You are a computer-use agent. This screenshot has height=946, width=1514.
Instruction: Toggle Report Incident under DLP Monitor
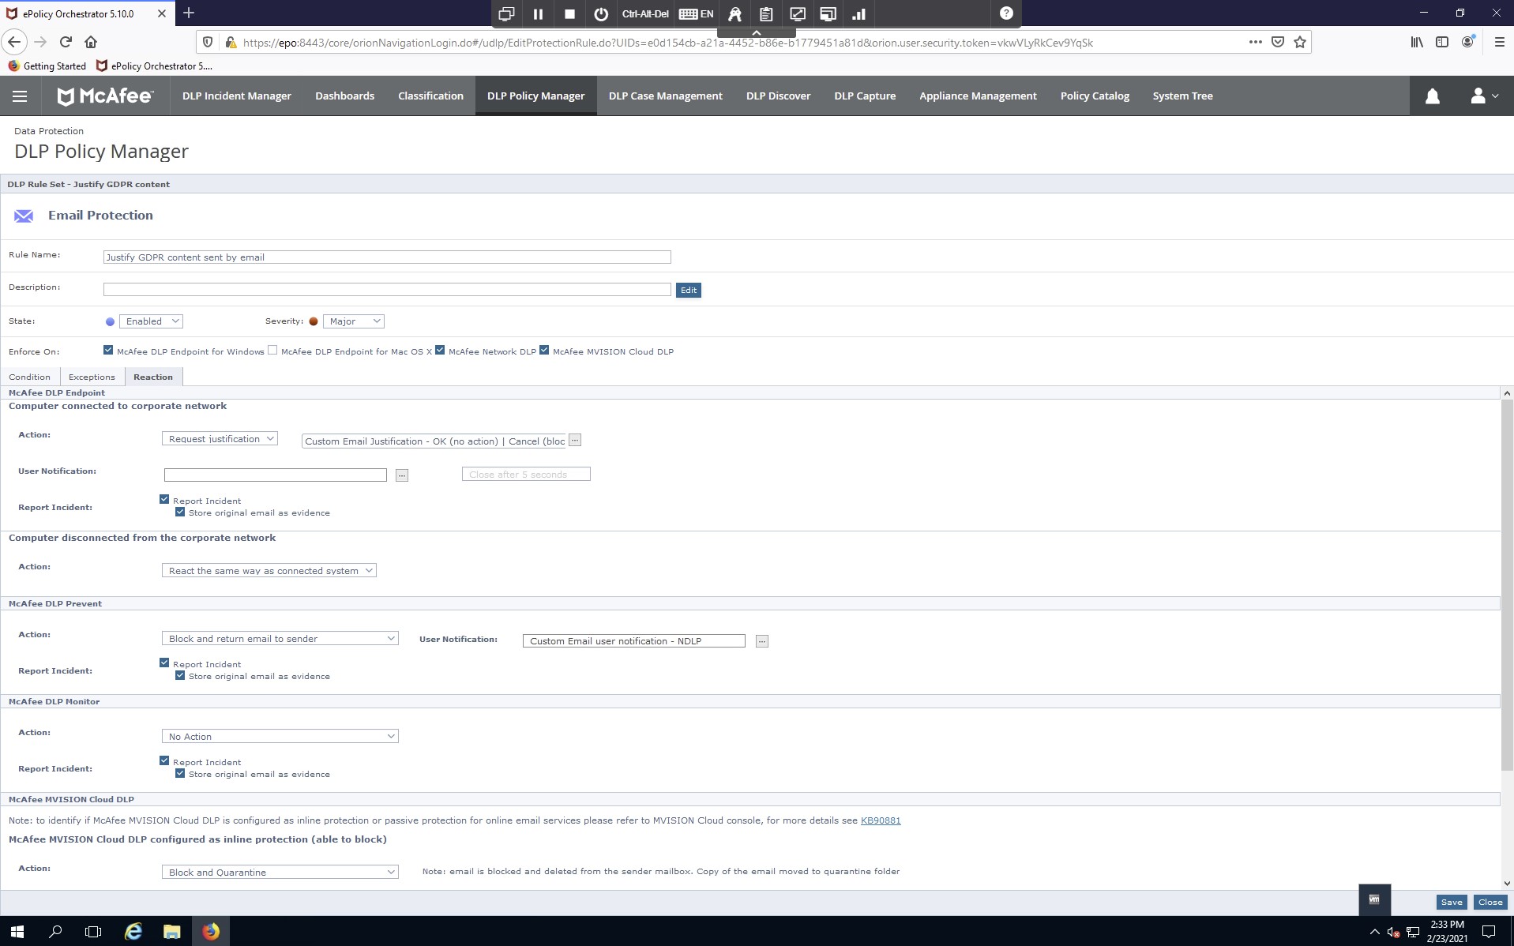coord(164,760)
